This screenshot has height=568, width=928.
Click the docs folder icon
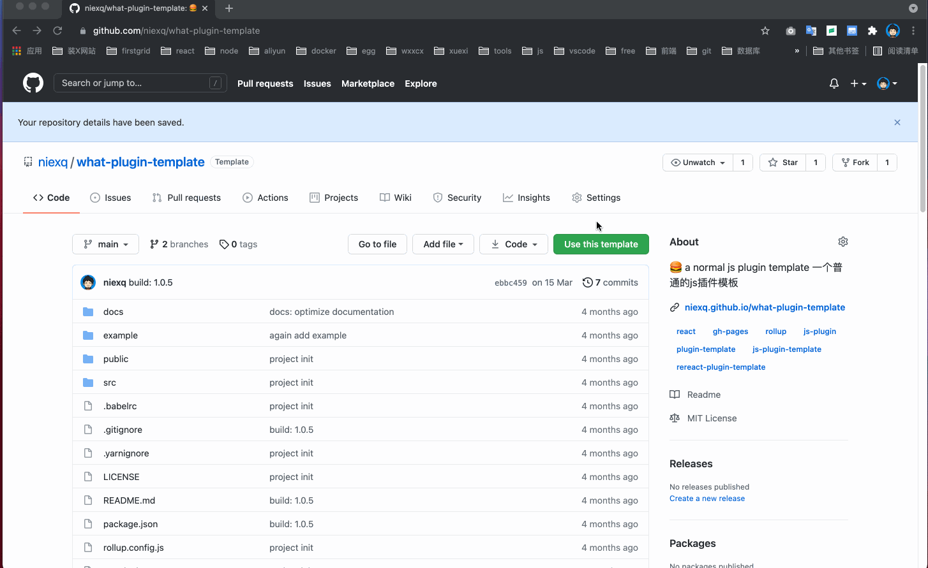click(x=88, y=312)
